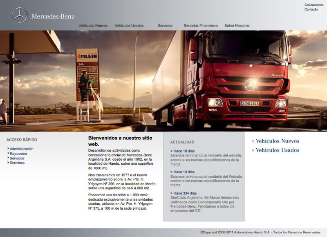Open Administración under Acceso Rápido
The image size is (327, 237).
click(x=21, y=149)
